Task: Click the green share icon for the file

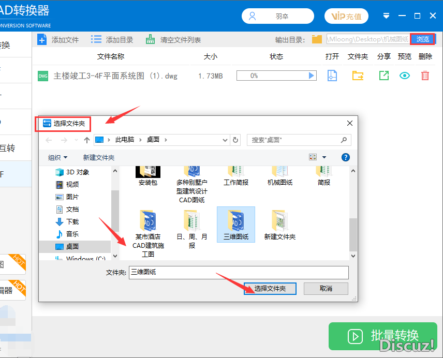Action: coord(383,76)
